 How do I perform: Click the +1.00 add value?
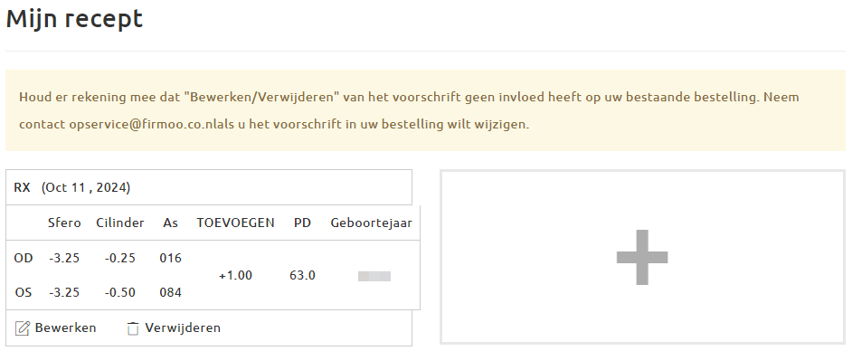point(235,276)
